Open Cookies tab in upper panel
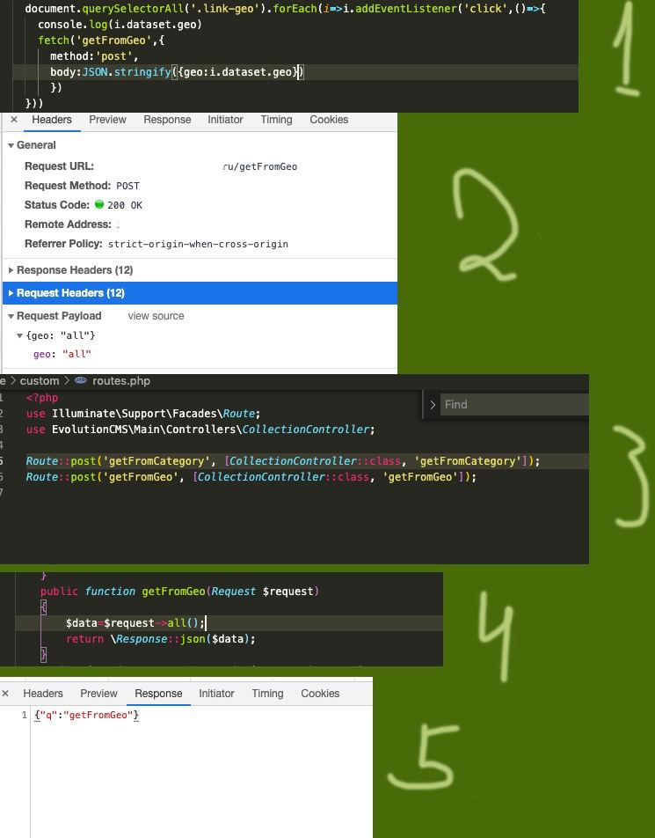This screenshot has width=655, height=838. click(x=329, y=120)
